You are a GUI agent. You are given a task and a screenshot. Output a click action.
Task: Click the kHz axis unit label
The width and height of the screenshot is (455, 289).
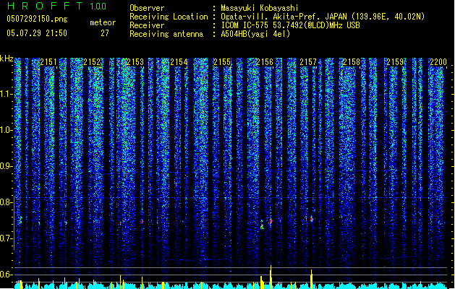pyautogui.click(x=7, y=59)
